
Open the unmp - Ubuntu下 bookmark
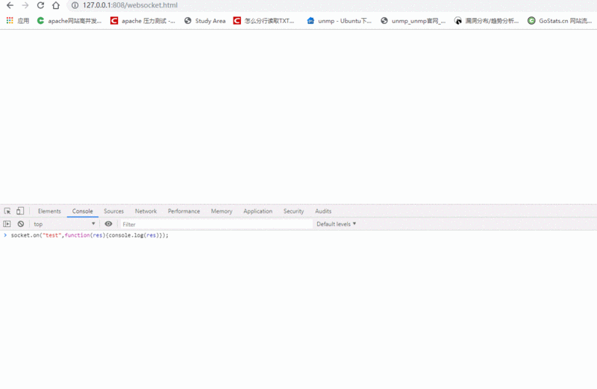click(x=339, y=21)
